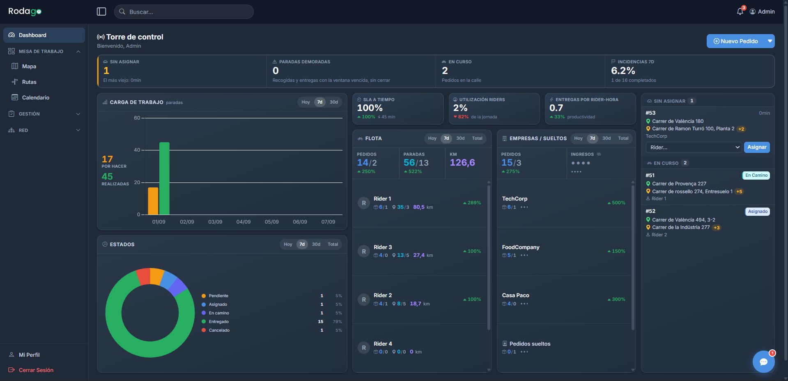Click the Rider 4 avatar

pos(364,348)
